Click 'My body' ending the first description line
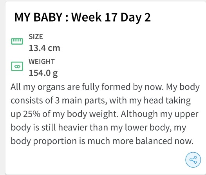Viewport: 206px width, 175px height. coord(183,87)
